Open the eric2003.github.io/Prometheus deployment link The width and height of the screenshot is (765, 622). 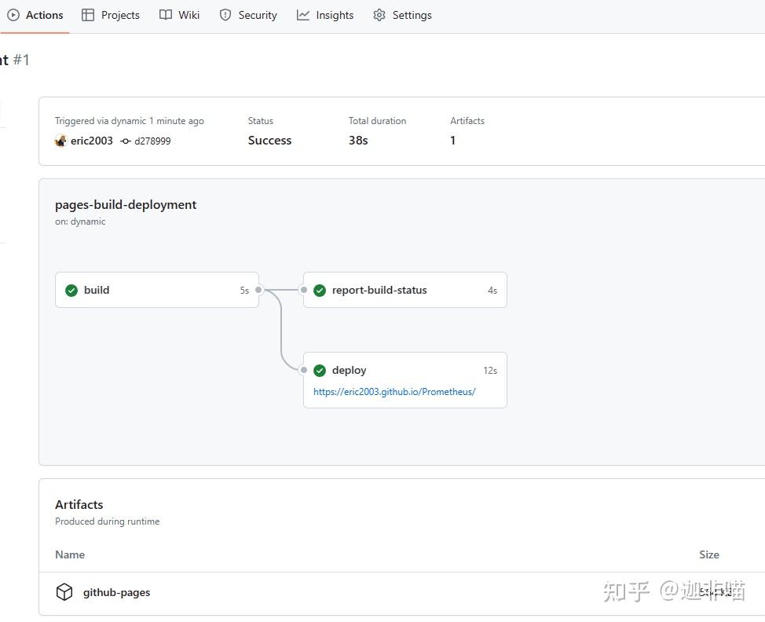point(394,392)
